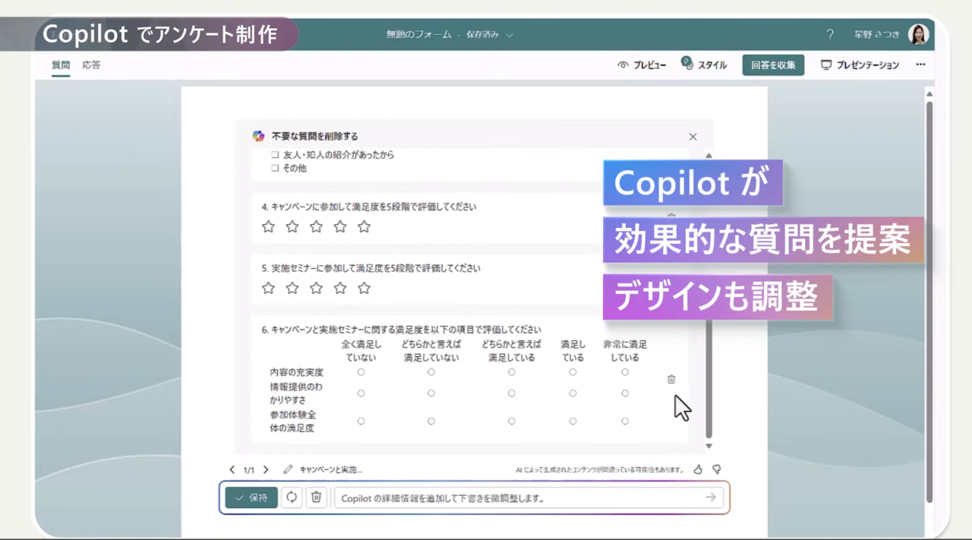Click the Copilot panel scroll down arrow

coord(709,446)
